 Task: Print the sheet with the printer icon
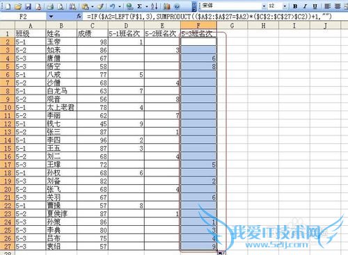(x=50, y=6)
